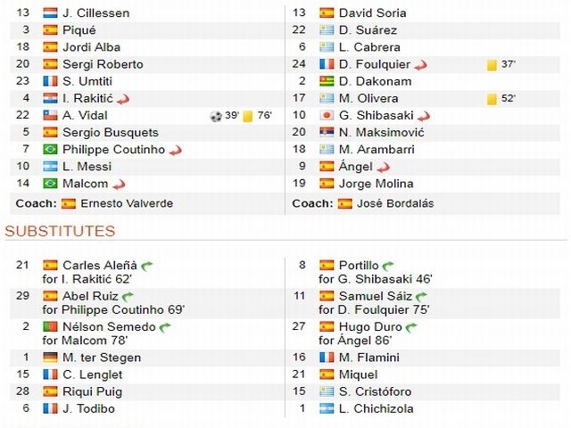Click red arrow beside G. Shibasaki
The image size is (571, 428).
pos(424,116)
